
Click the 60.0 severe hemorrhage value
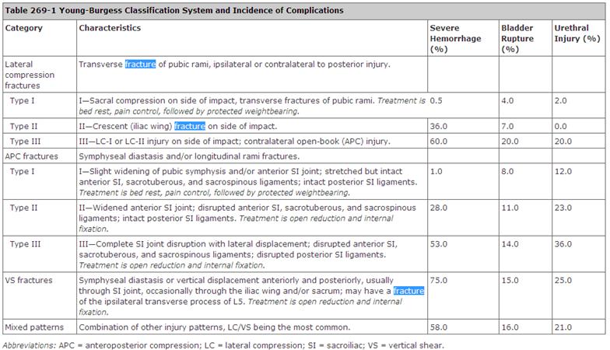tap(440, 142)
